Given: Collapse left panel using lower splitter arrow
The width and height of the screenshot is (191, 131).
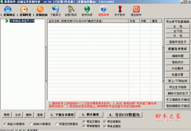Looking at the screenshot, I should [x=46, y=81].
